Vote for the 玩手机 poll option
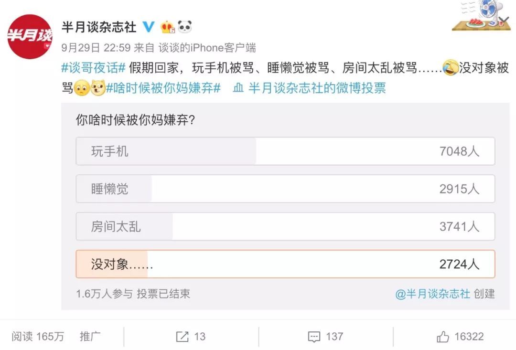 (287, 150)
